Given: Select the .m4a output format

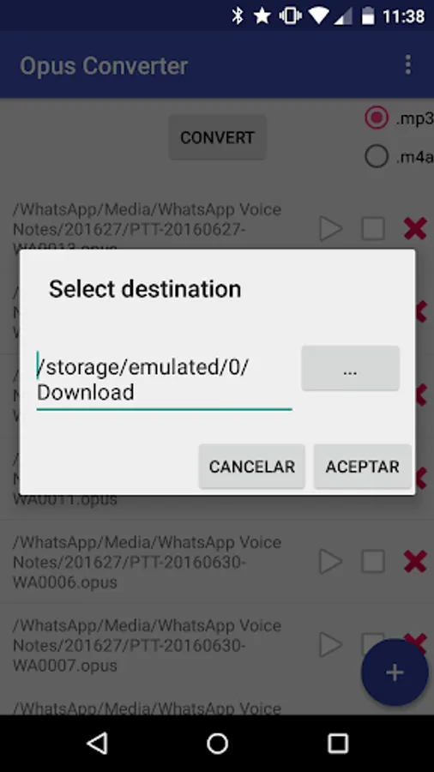Looking at the screenshot, I should click(x=377, y=157).
